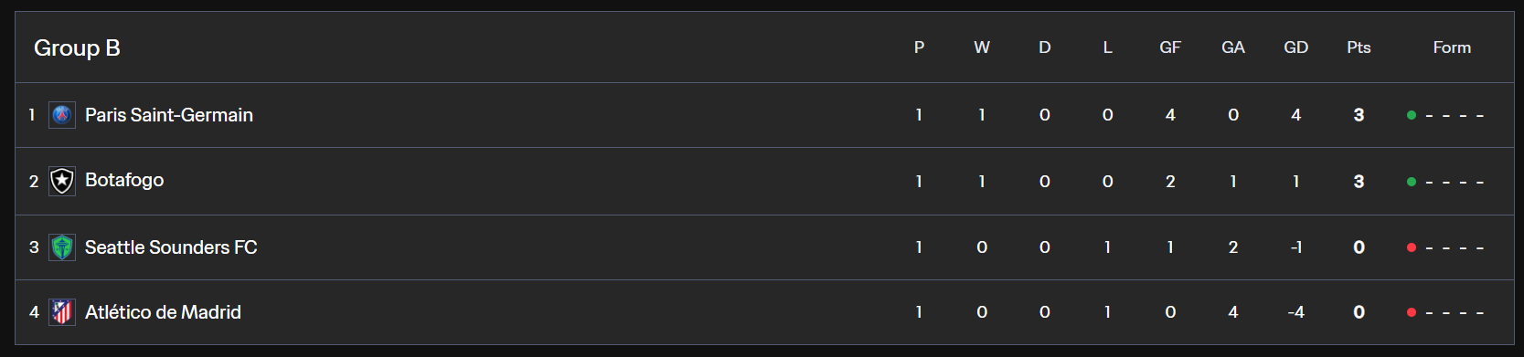Click the Atlético de Madrid striped crest
The height and width of the screenshot is (357, 1524).
(61, 312)
